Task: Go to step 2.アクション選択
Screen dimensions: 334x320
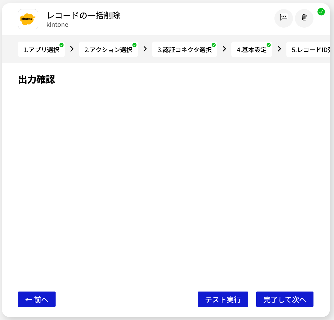Action: (108, 49)
